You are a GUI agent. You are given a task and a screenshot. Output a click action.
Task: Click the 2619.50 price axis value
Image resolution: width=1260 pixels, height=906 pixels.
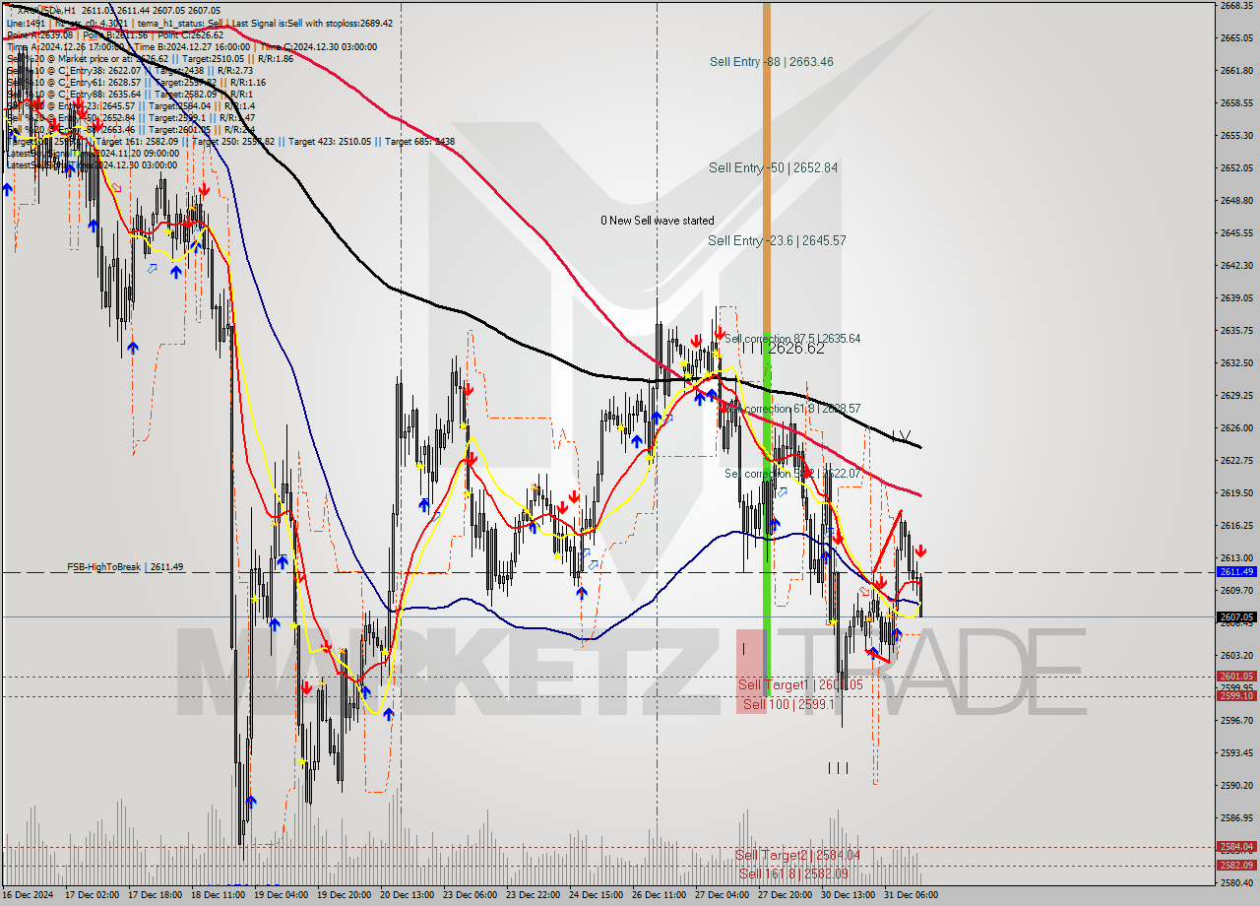coord(1236,492)
